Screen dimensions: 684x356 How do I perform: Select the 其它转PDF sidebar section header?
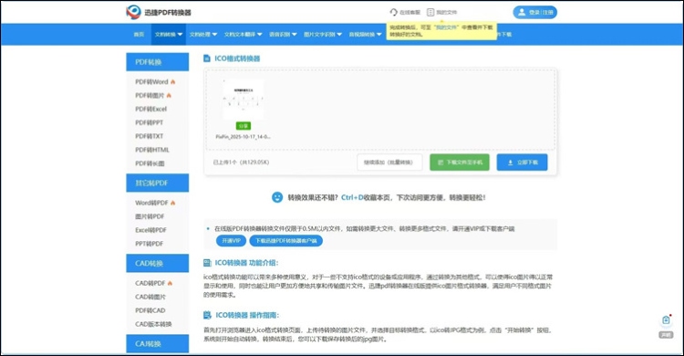point(158,183)
